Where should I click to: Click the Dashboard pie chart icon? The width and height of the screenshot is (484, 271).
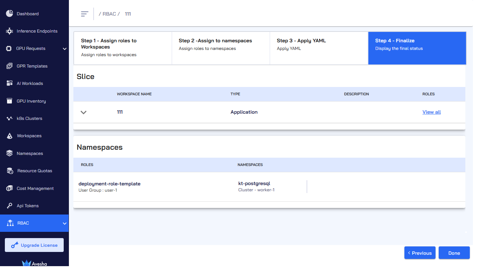pos(9,14)
